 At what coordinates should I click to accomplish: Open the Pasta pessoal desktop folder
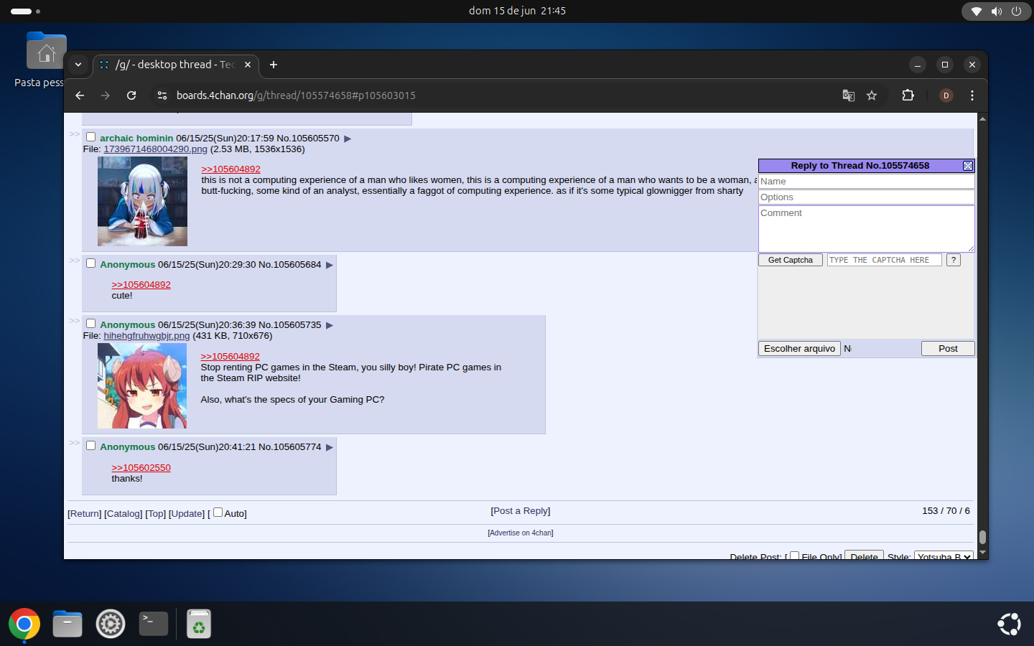46,60
